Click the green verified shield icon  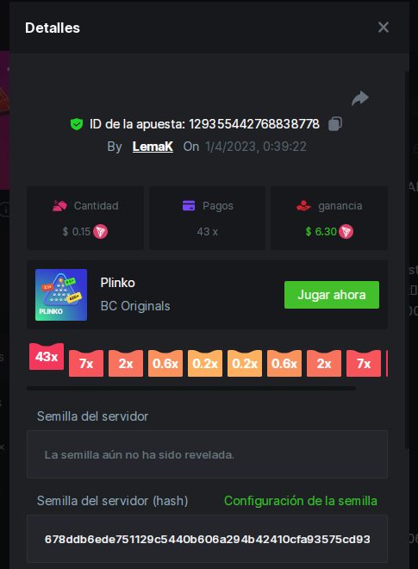77,124
